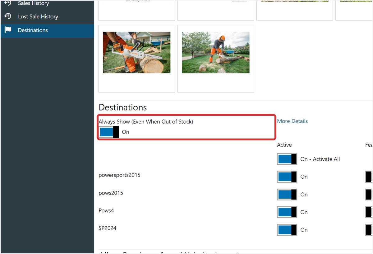Toggle the On - Activate All switch

click(x=287, y=159)
